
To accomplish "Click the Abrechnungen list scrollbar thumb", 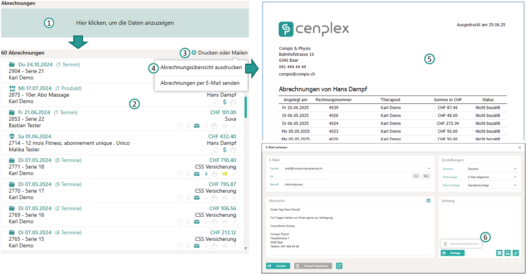I will [246, 107].
